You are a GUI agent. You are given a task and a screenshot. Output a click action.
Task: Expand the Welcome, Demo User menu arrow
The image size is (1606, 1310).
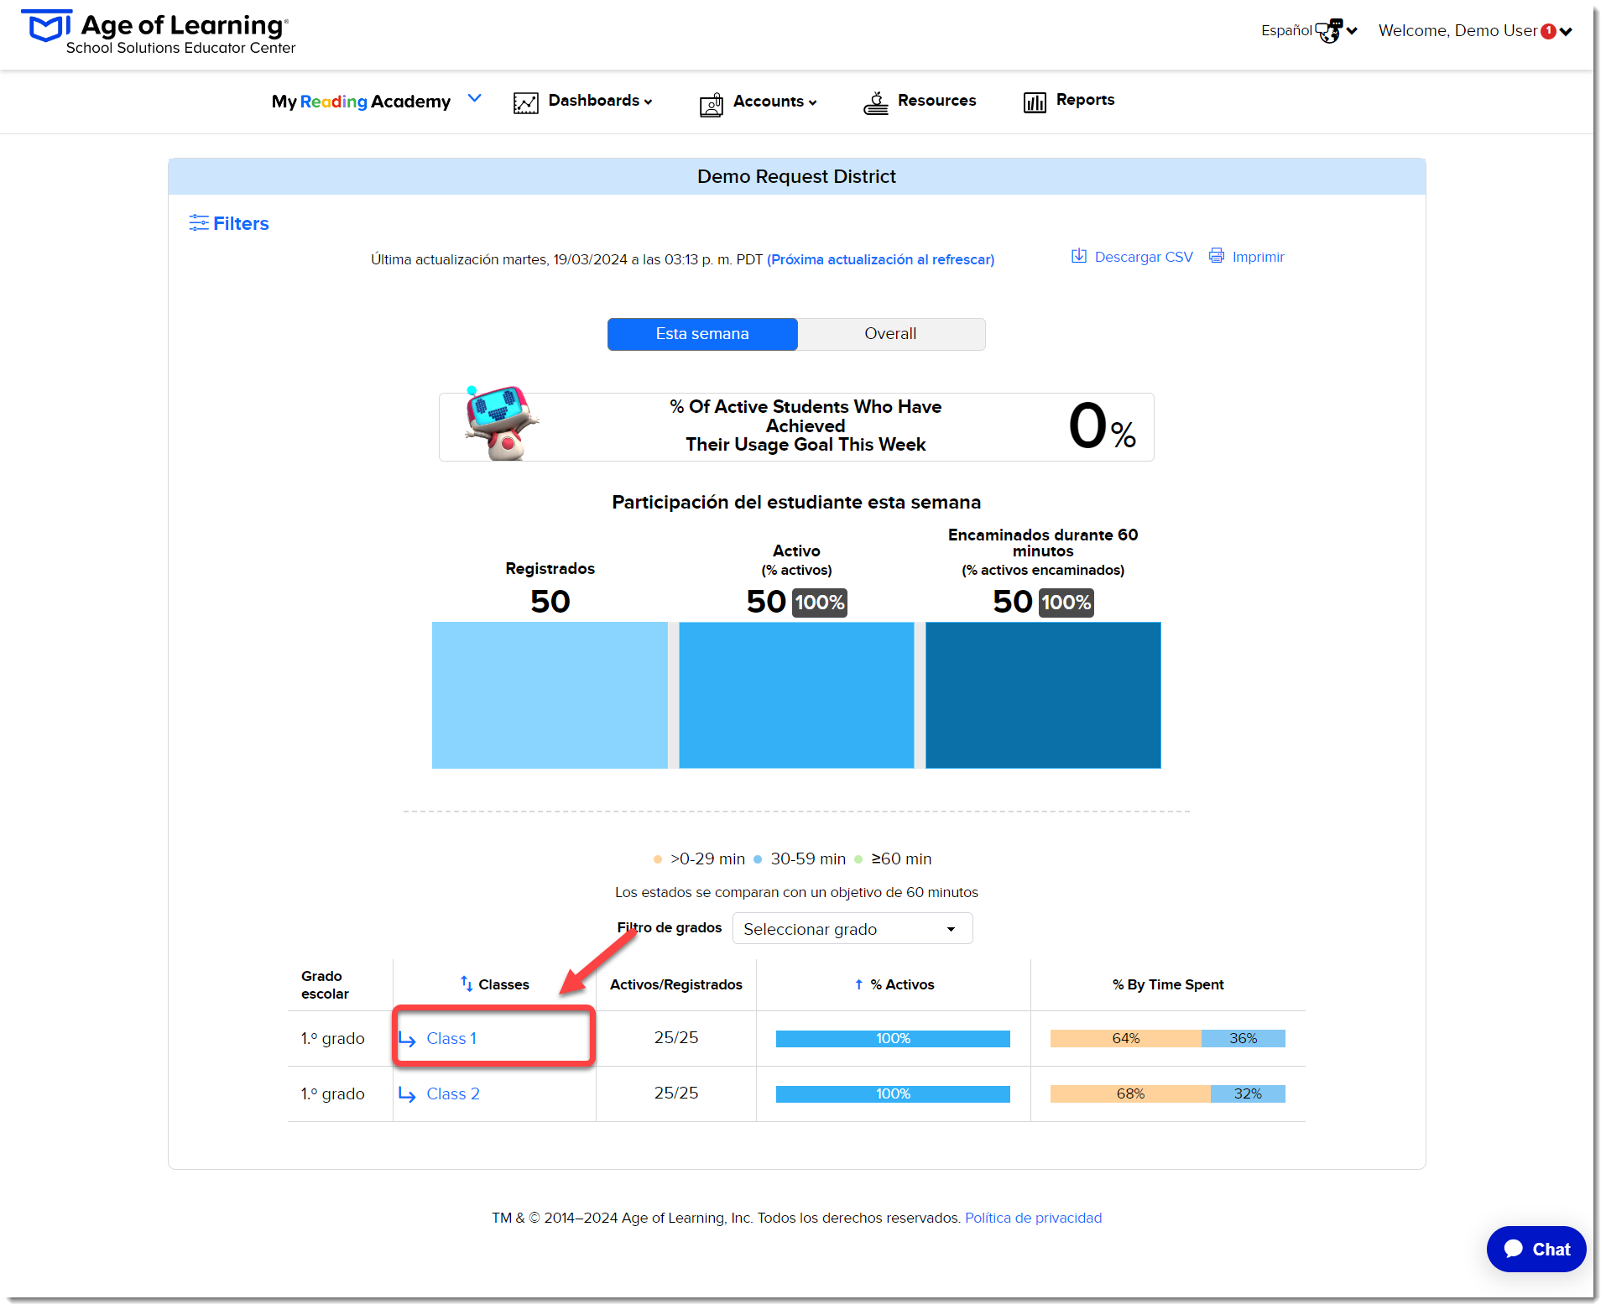(1566, 32)
